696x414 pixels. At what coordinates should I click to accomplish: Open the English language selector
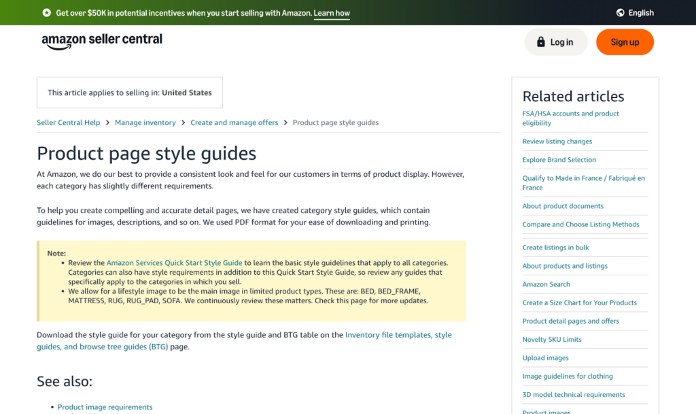[x=640, y=12]
